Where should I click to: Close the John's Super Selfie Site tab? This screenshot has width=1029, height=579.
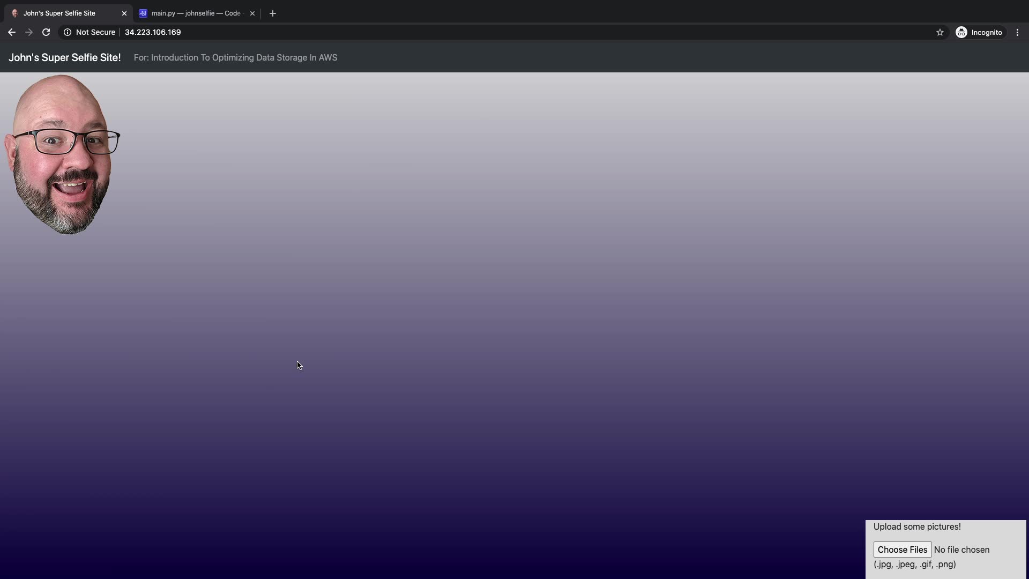(x=124, y=13)
